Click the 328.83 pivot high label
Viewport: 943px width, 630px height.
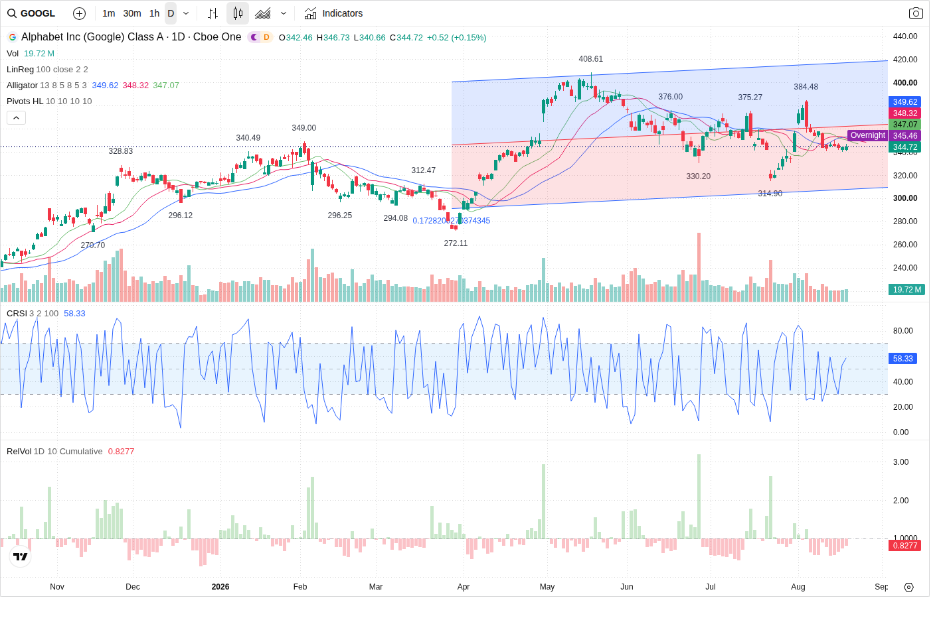[121, 151]
